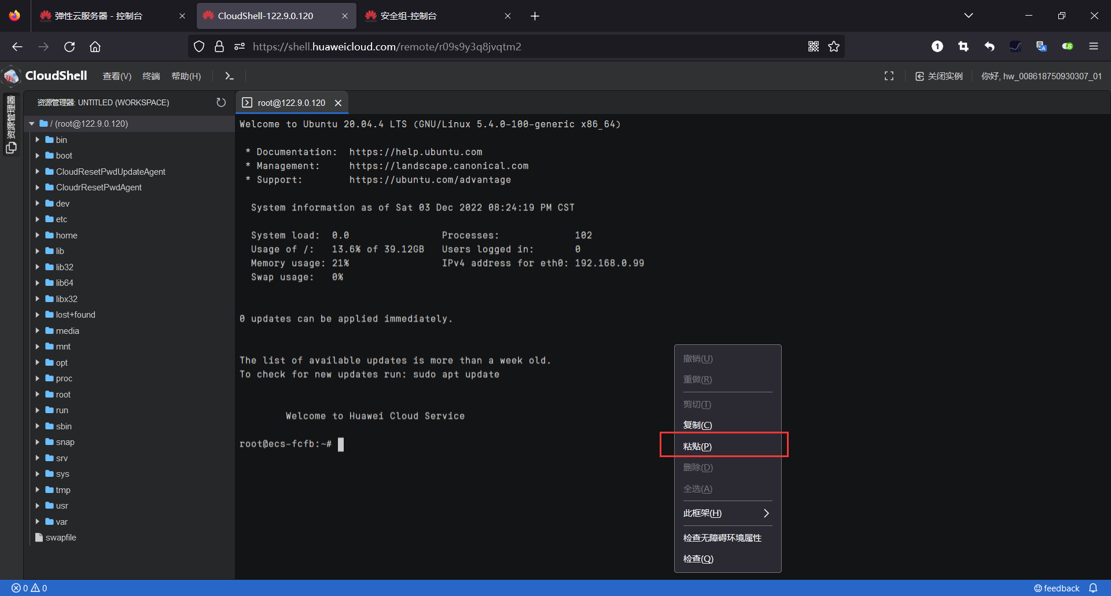Open the translate extension icon
This screenshot has height=596, width=1111.
1042,47
